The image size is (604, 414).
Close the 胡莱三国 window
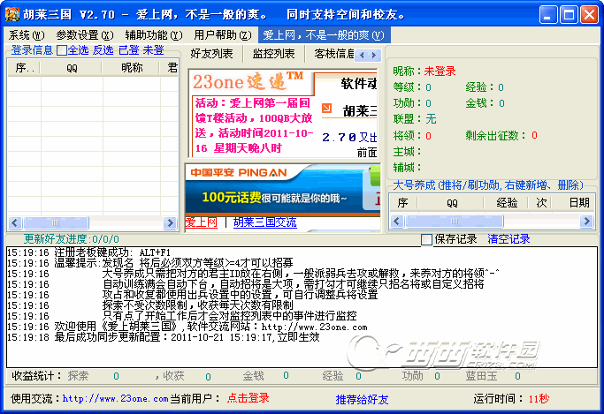[x=589, y=15]
